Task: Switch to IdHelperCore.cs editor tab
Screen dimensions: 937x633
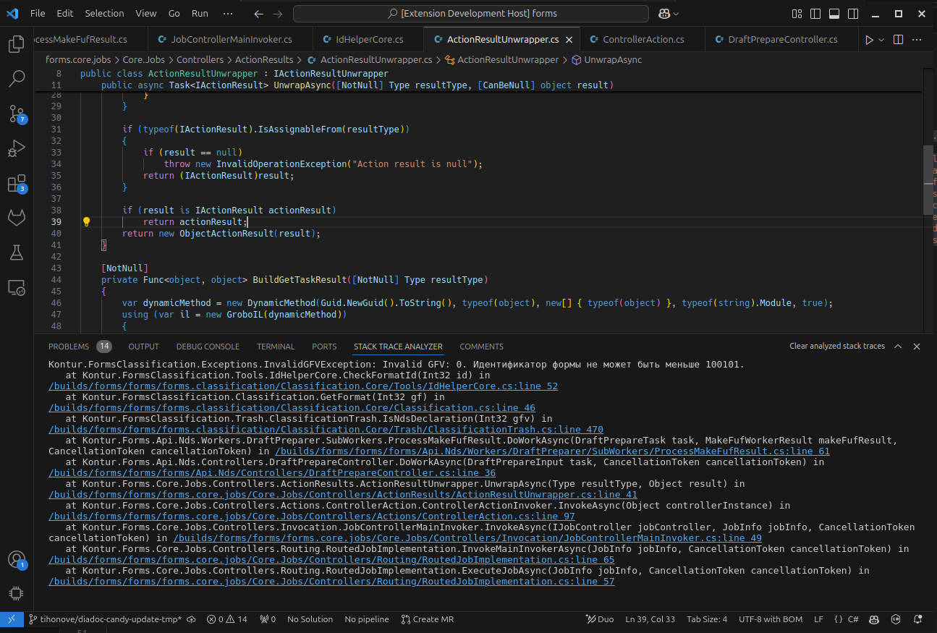Action: (x=369, y=40)
